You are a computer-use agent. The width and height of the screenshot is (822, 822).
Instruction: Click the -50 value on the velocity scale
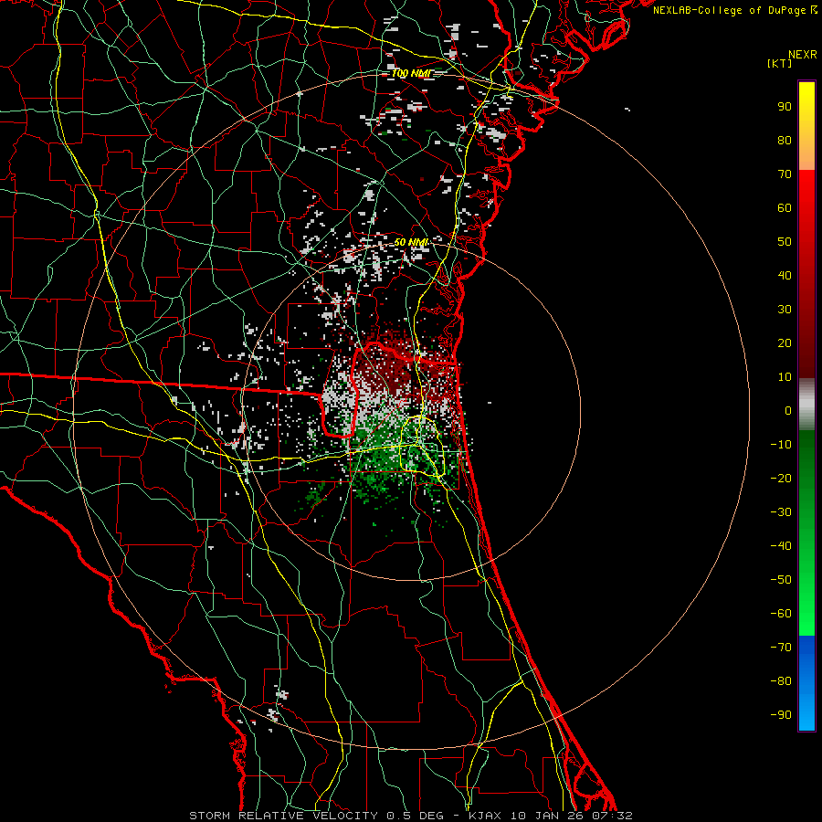pos(781,580)
